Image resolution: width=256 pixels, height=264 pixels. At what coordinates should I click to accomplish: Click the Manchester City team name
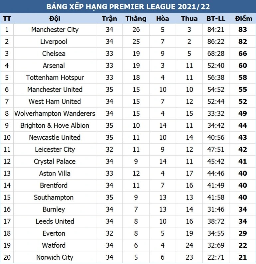pyautogui.click(x=55, y=30)
